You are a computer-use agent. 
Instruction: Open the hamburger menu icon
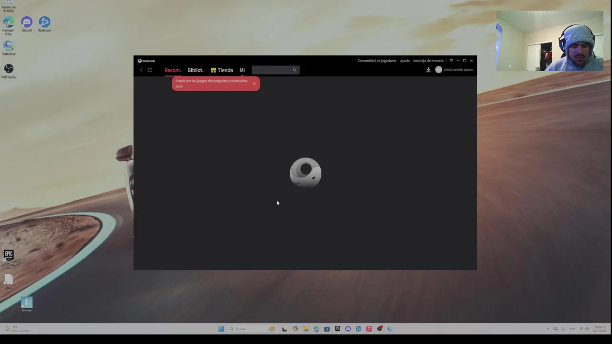click(x=451, y=61)
